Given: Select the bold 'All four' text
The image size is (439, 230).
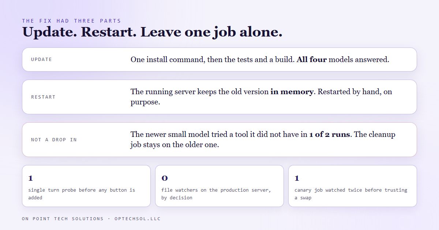Looking at the screenshot, I should pos(312,60).
